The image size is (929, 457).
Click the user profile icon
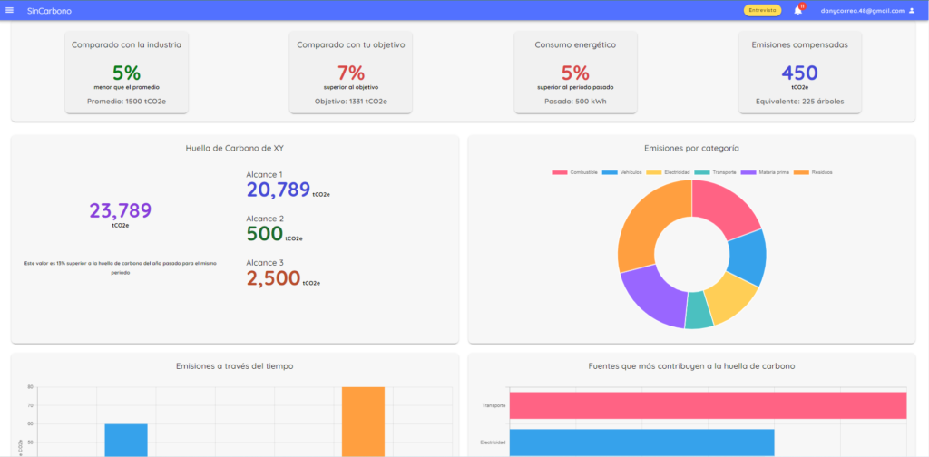coord(912,11)
